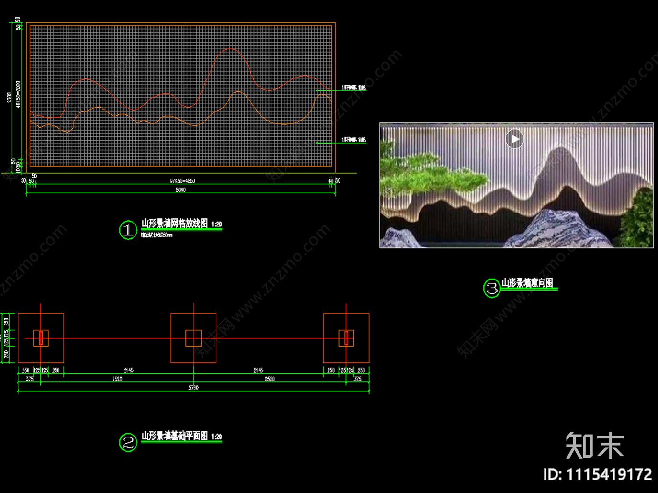This screenshot has width=658, height=493.
Task: Select the vertical 40X50=2000 dimension text
Action: [18, 94]
